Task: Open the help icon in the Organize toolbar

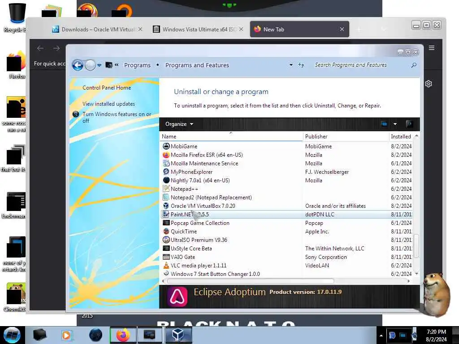Action: tap(409, 124)
